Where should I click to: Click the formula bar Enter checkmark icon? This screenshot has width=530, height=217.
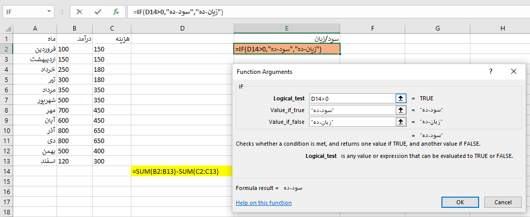(98, 11)
